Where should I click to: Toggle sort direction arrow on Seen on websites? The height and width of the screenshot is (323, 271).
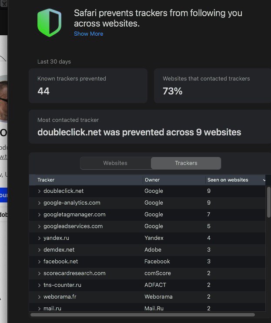click(264, 180)
